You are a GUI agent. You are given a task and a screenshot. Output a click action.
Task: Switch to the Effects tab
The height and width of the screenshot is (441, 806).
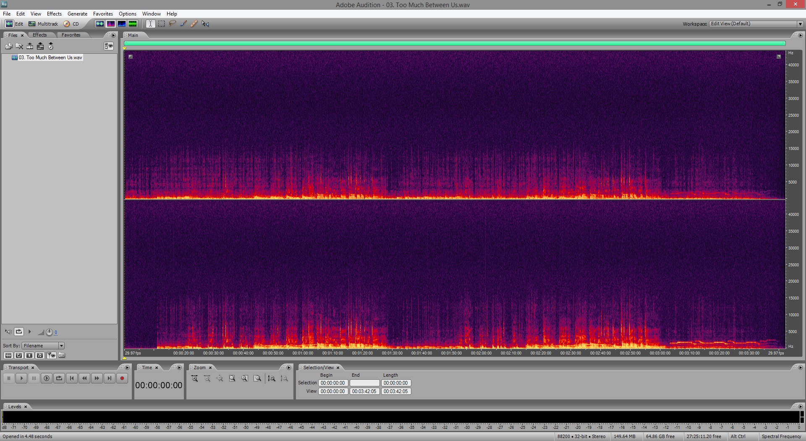40,35
